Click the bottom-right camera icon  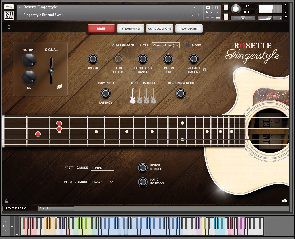[284, 201]
